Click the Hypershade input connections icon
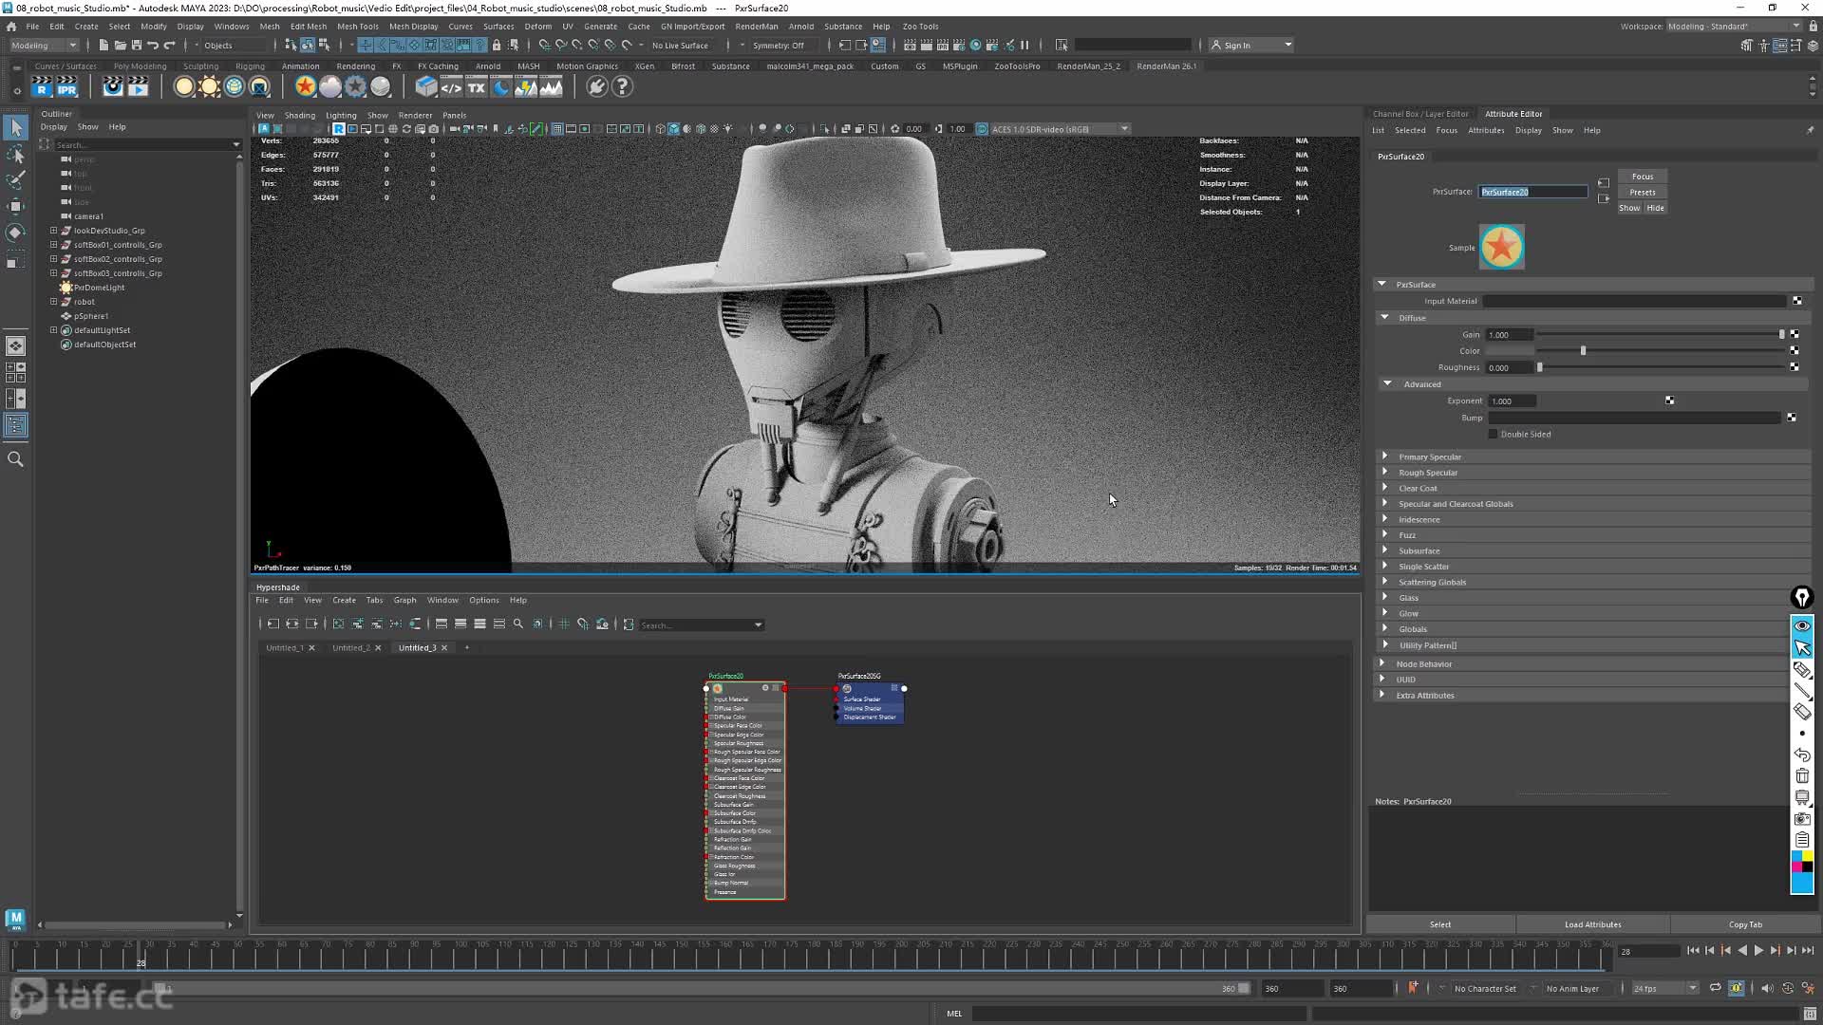Viewport: 1823px width, 1025px height. [x=273, y=624]
